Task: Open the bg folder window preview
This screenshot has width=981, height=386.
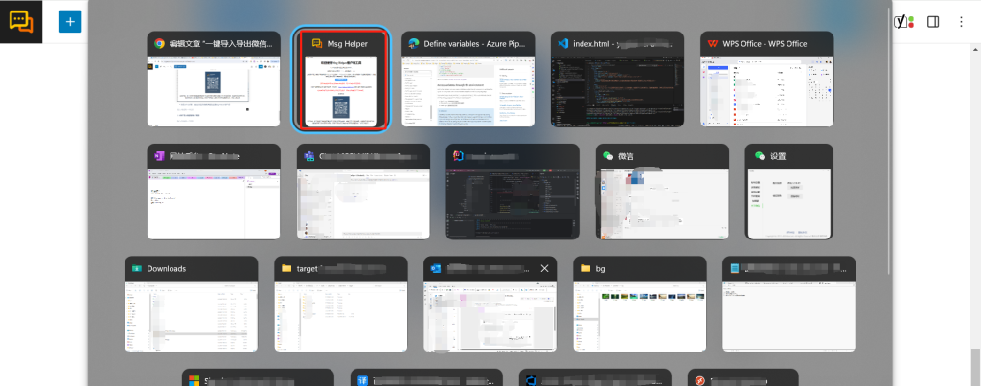Action: click(640, 316)
